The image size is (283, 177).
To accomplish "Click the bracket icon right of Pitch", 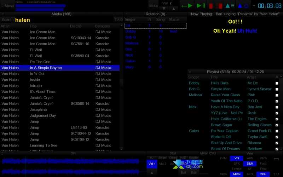I will point(276,159).
